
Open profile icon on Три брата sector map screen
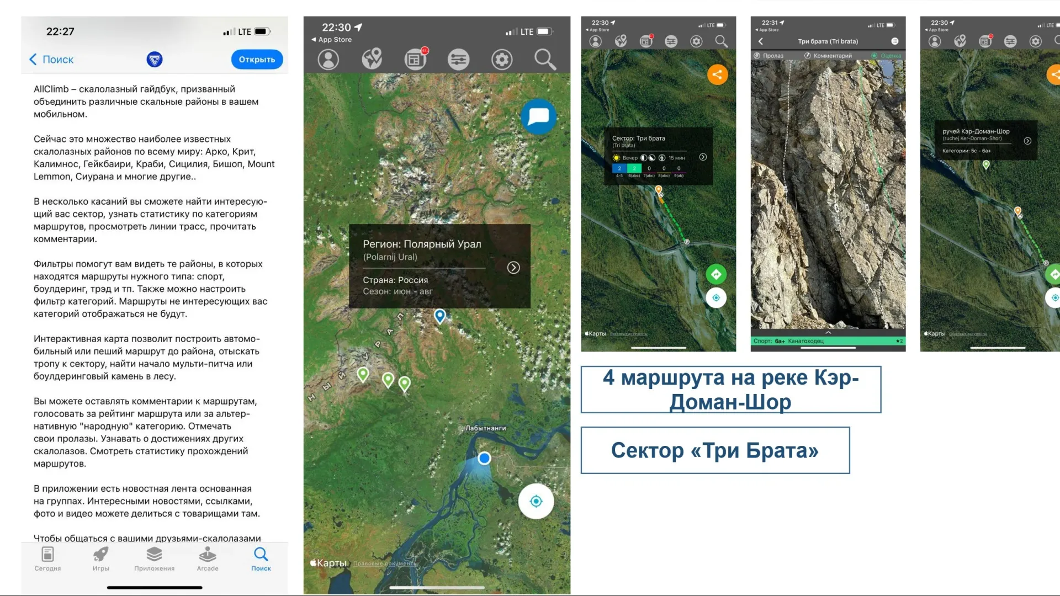point(595,41)
